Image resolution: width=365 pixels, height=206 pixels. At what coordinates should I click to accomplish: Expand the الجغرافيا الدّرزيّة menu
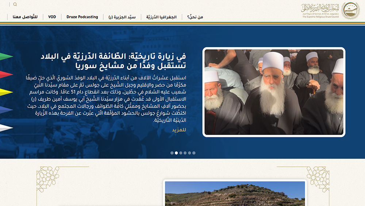click(x=161, y=17)
